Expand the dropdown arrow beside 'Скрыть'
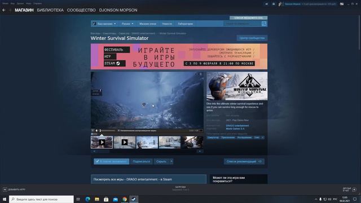 [171, 161]
